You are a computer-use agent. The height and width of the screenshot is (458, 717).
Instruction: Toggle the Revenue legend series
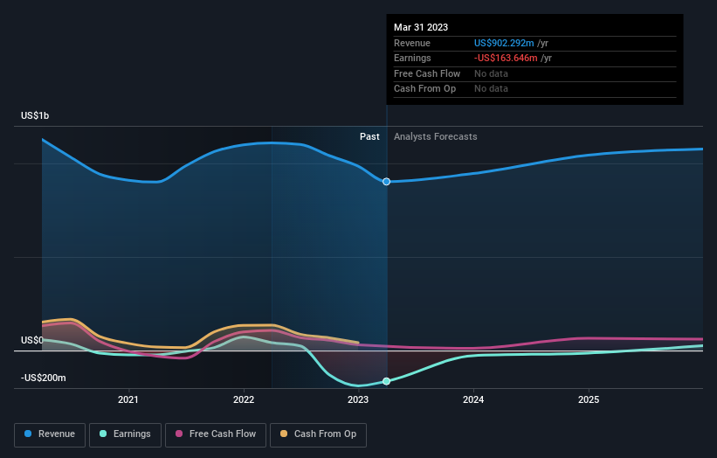click(50, 434)
